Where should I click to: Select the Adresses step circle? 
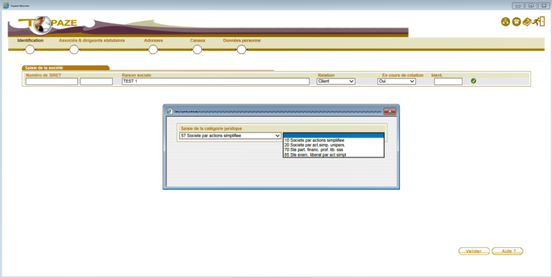153,50
